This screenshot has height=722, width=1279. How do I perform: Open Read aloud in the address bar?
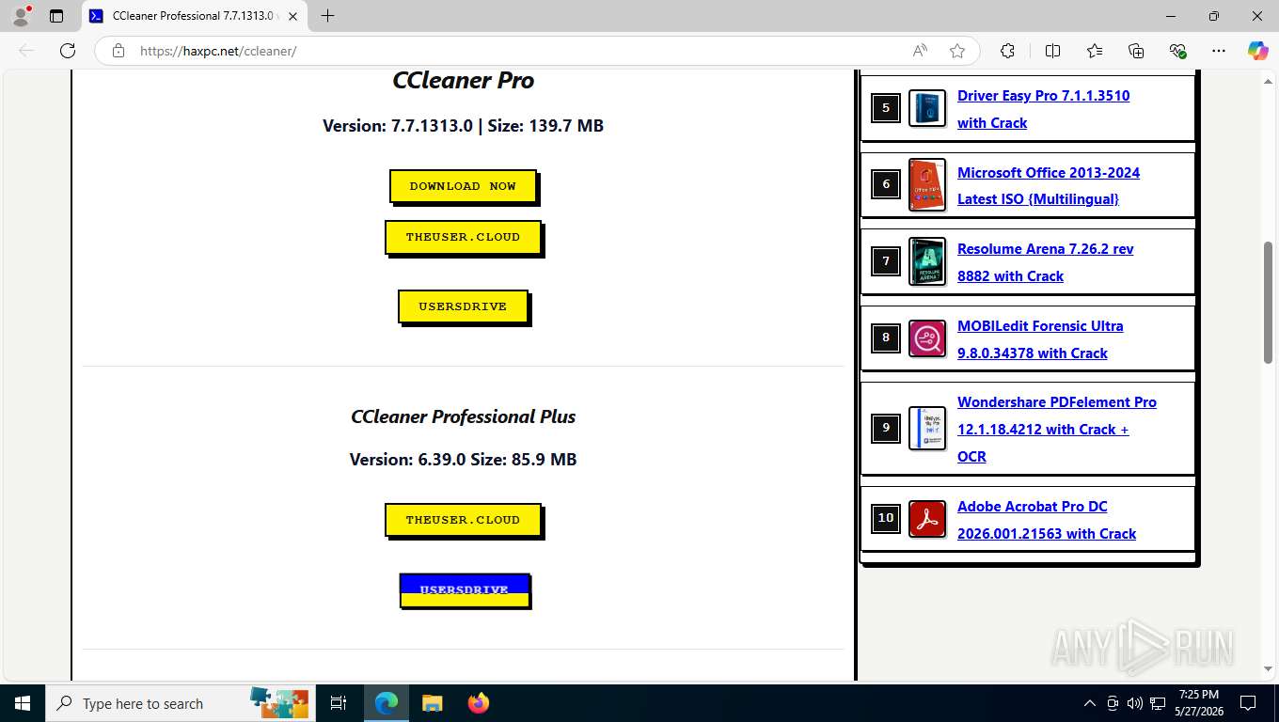(x=920, y=51)
